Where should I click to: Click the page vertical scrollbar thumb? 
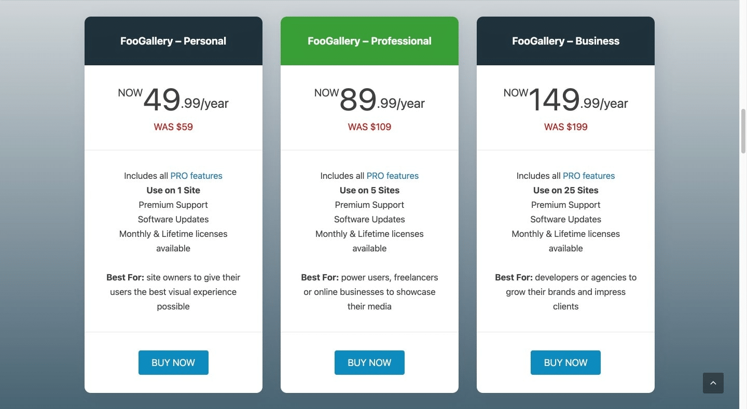tap(743, 131)
